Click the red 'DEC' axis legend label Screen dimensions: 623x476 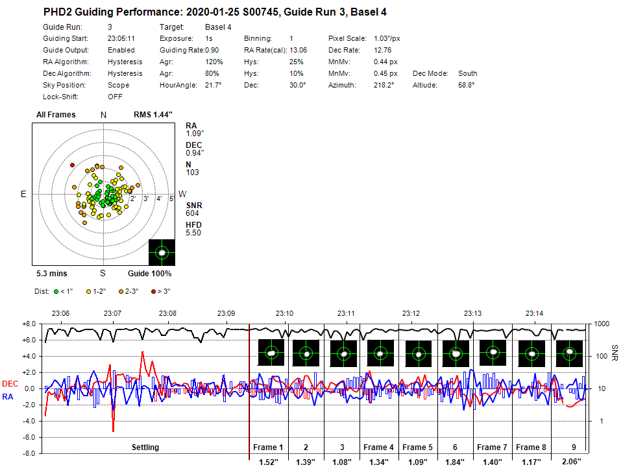(x=10, y=384)
